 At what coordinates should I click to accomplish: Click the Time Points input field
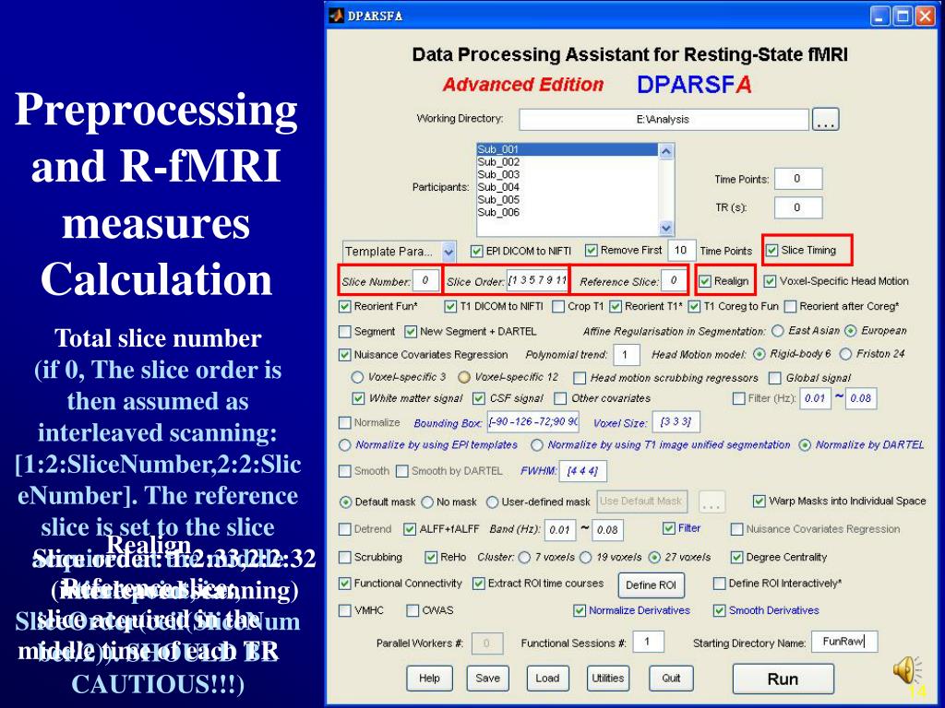click(797, 179)
